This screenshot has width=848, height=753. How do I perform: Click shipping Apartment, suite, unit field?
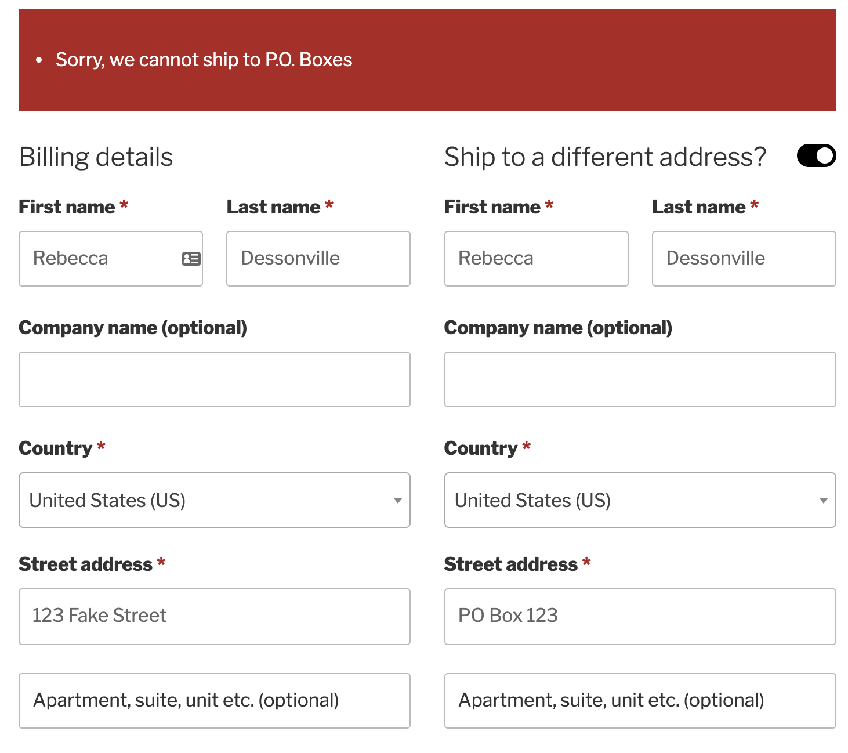click(640, 701)
